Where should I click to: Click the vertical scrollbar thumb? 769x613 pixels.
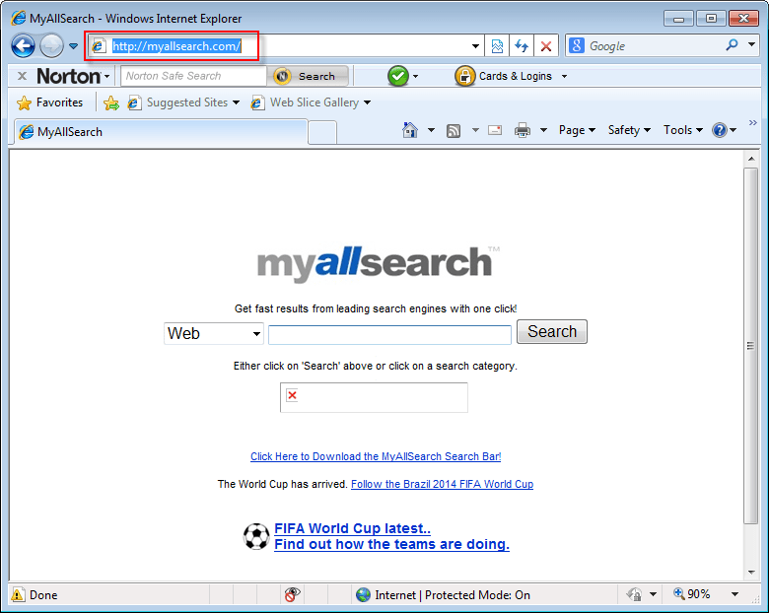click(x=751, y=346)
